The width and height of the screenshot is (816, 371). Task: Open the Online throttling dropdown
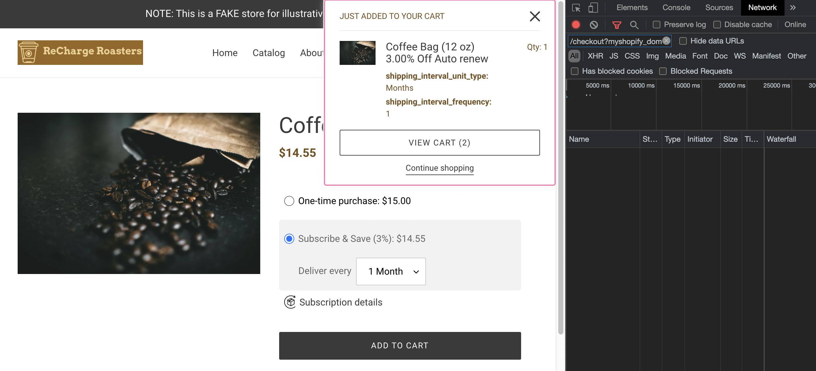(795, 25)
